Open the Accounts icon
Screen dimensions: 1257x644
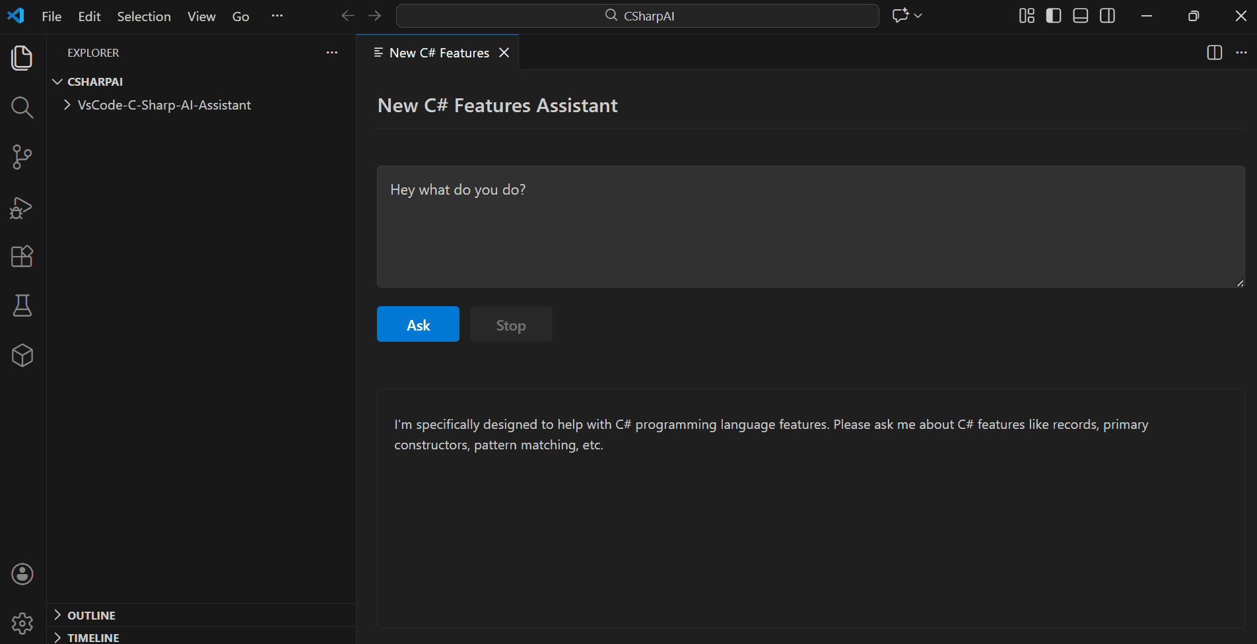(x=22, y=574)
